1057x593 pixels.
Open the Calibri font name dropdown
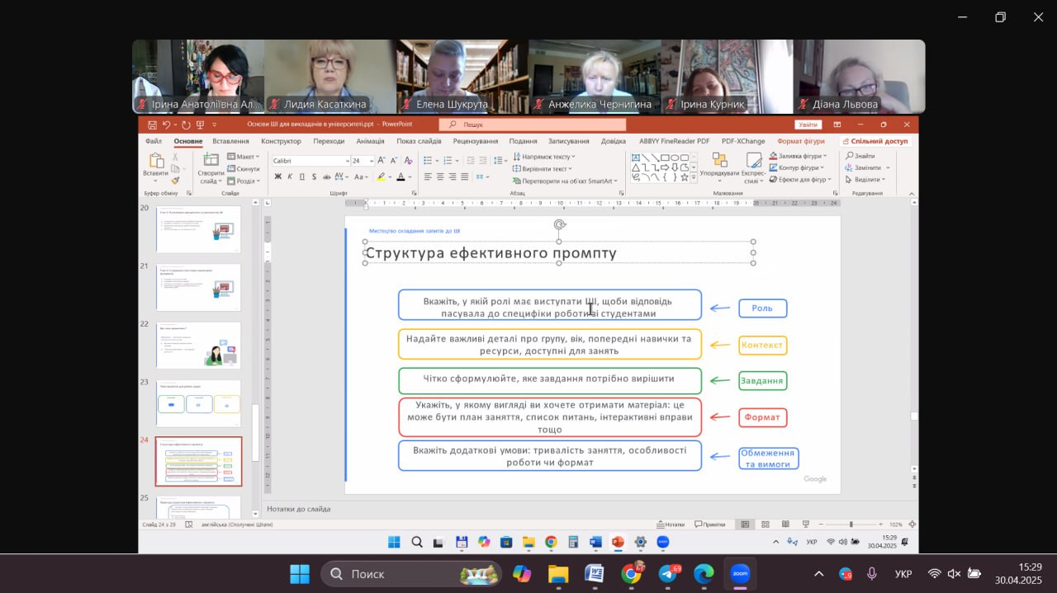(x=347, y=161)
